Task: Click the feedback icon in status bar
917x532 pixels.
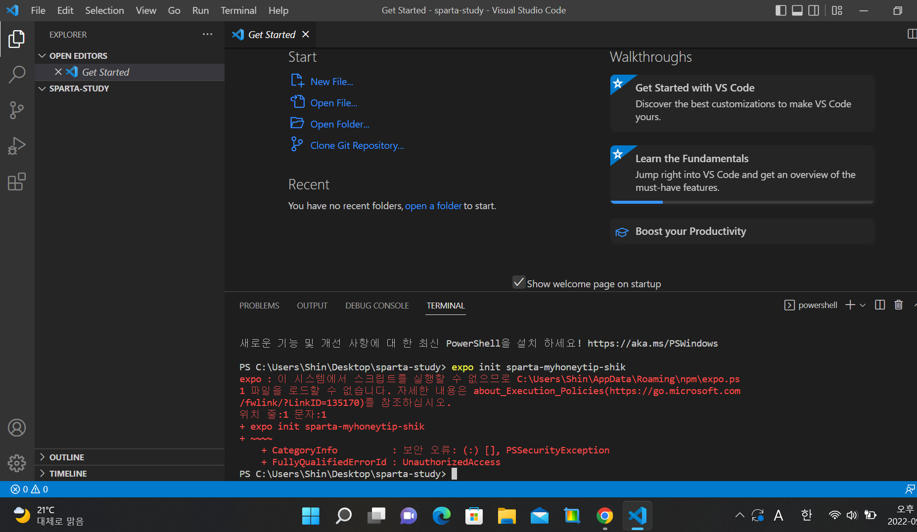Action: click(x=910, y=489)
